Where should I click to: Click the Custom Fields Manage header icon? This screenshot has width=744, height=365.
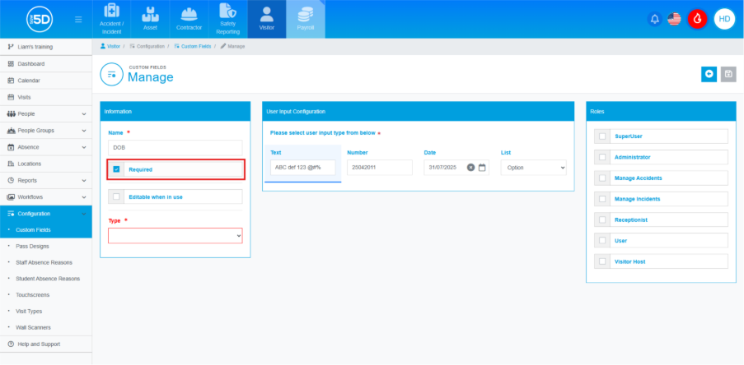coord(111,74)
